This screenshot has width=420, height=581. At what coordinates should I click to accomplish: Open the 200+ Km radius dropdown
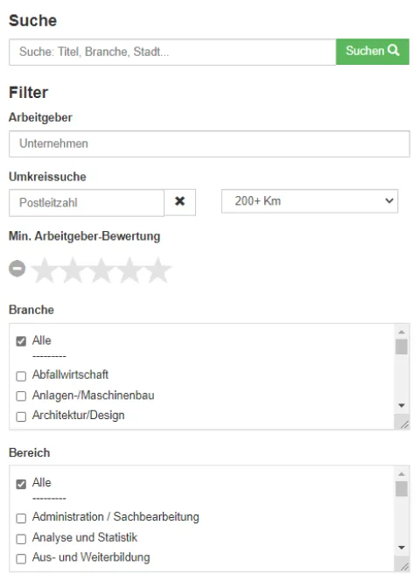(x=310, y=201)
